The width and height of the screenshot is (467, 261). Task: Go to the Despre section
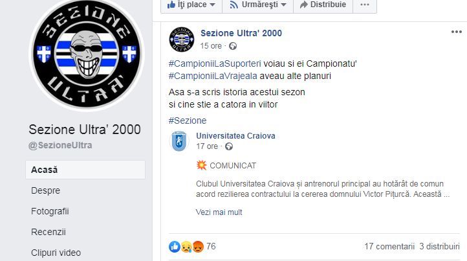click(x=45, y=190)
